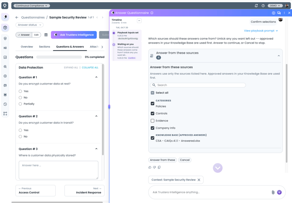Open the cube icon in the sidebar
Image resolution: width=292 pixels, height=203 pixels.
[5, 27]
